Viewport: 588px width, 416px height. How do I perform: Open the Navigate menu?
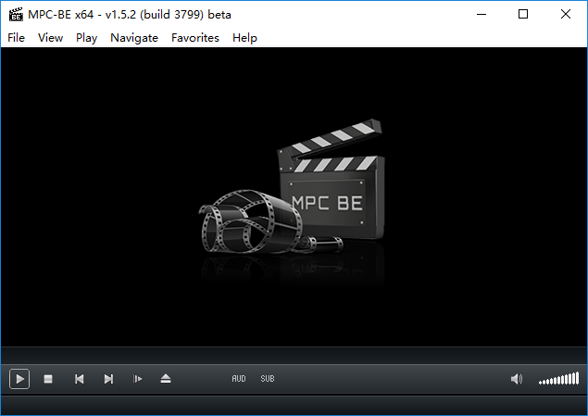point(134,38)
